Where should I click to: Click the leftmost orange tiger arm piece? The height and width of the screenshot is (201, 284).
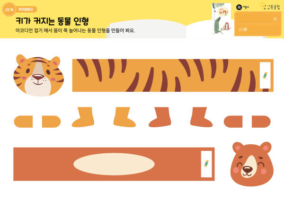(23, 122)
